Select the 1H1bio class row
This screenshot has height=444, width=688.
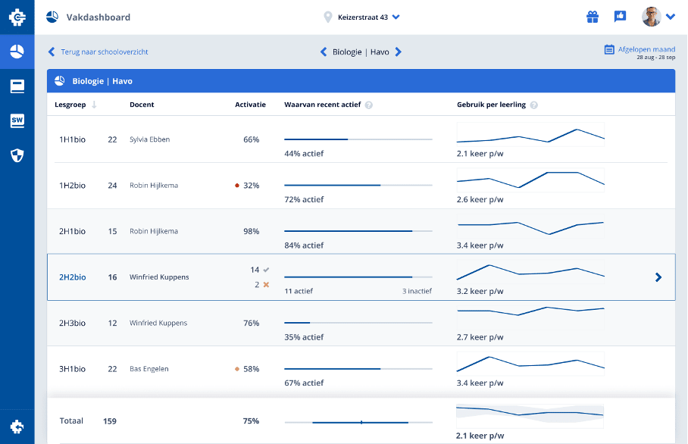(73, 139)
